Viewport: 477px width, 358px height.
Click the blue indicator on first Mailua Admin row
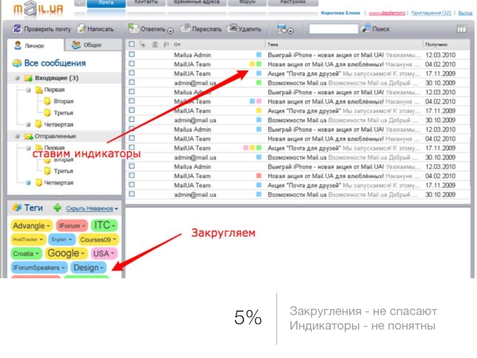[259, 55]
